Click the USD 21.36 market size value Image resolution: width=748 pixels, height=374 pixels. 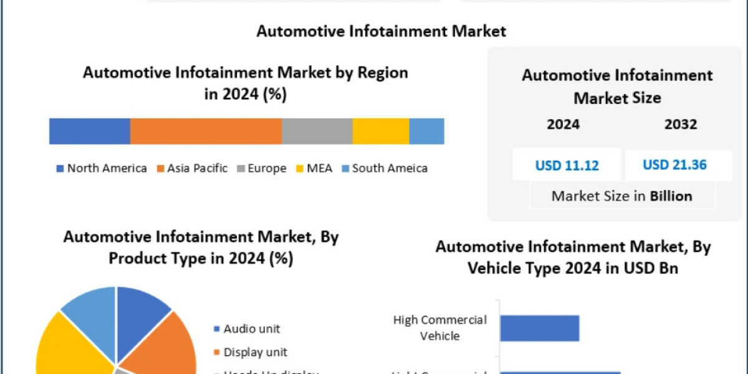click(x=674, y=165)
